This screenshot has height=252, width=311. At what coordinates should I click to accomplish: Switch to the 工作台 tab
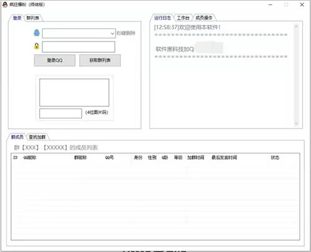coord(183,18)
